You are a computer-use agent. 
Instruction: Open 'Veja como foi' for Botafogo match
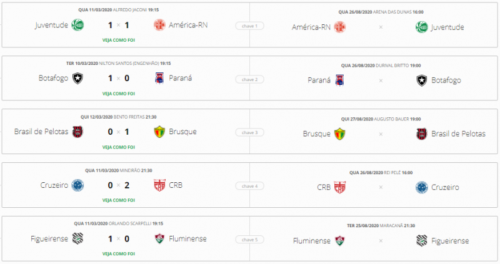[x=119, y=93]
